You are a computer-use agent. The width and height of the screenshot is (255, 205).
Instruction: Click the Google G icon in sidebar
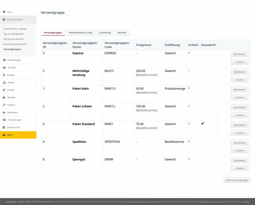(4, 75)
